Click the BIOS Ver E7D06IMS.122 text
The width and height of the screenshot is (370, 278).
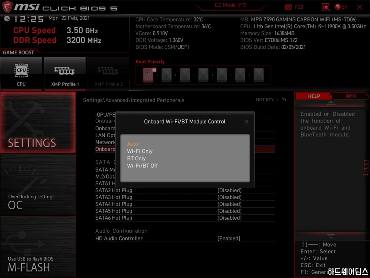pos(269,40)
